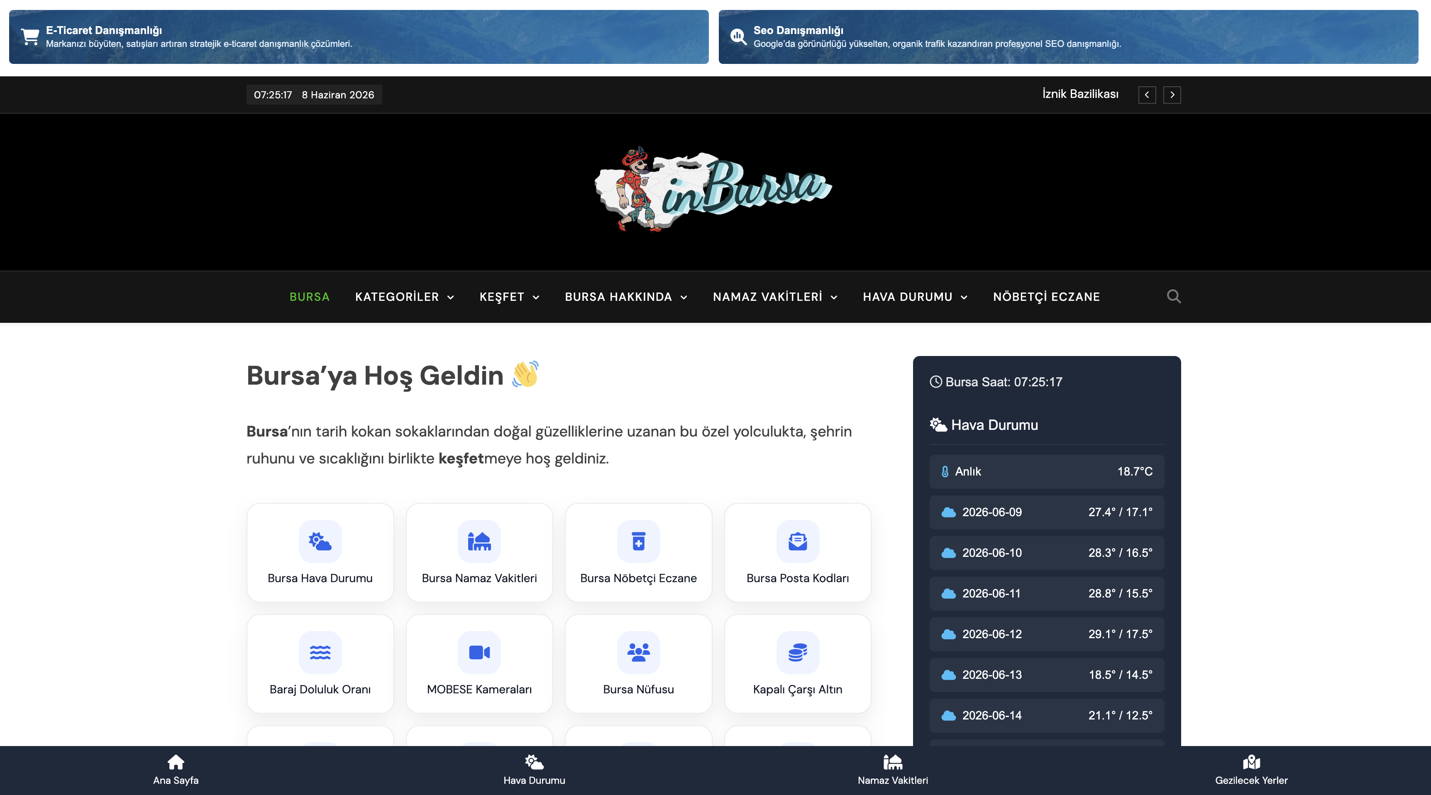This screenshot has height=795, width=1431.
Task: Expand the HAVA DURUMU dropdown menu
Action: (915, 297)
